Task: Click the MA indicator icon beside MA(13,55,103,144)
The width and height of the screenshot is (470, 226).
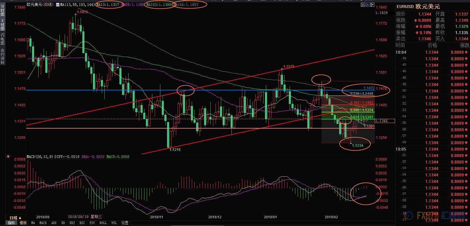Action: (x=57, y=5)
